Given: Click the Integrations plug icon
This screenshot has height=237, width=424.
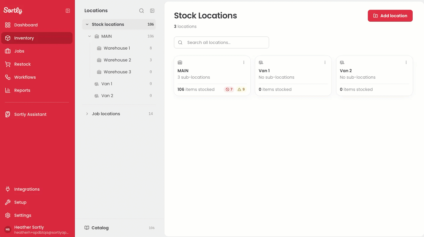Looking at the screenshot, I should pyautogui.click(x=8, y=189).
